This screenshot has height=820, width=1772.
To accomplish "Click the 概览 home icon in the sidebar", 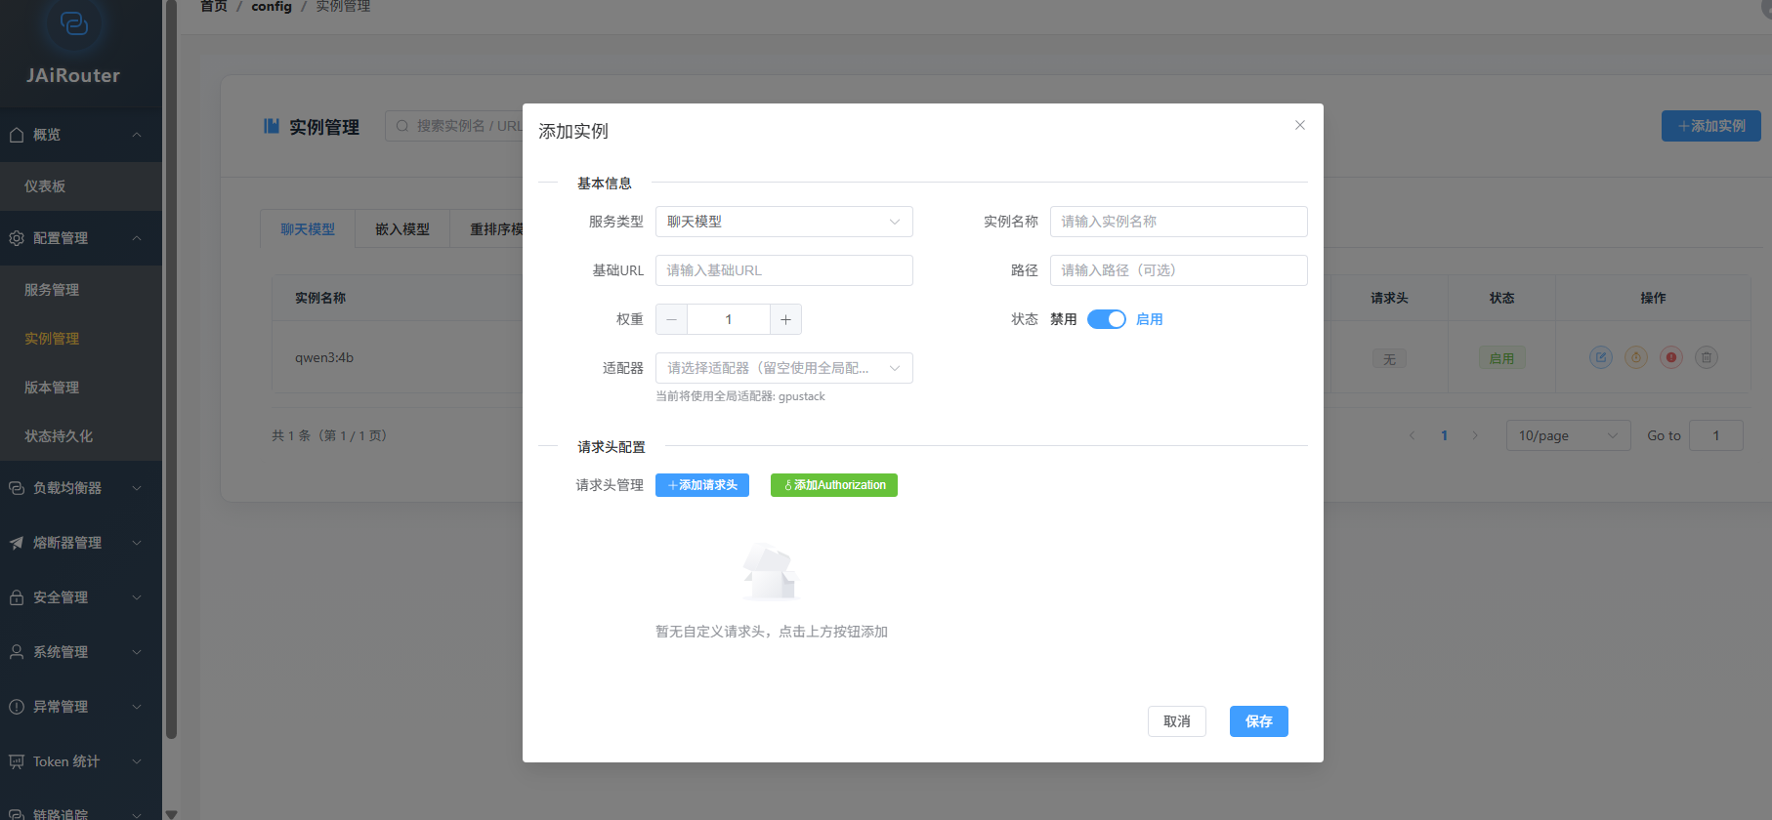I will tap(17, 135).
